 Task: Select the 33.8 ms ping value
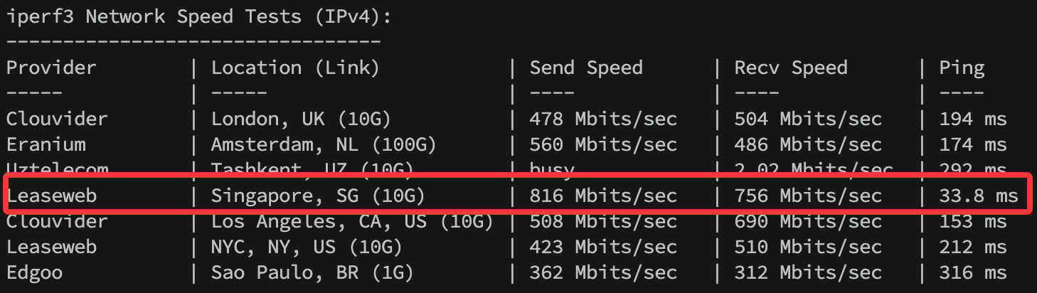979,196
